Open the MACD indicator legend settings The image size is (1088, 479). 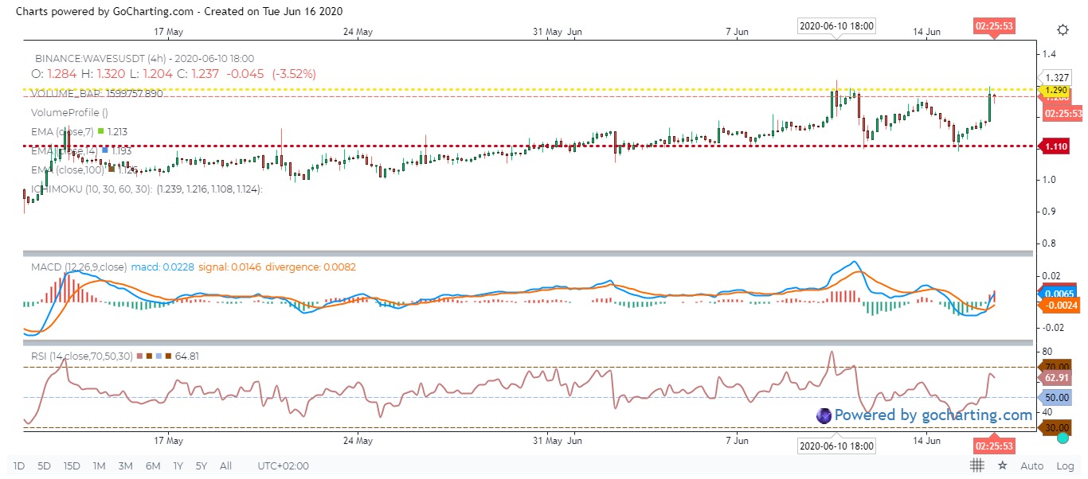coord(78,267)
